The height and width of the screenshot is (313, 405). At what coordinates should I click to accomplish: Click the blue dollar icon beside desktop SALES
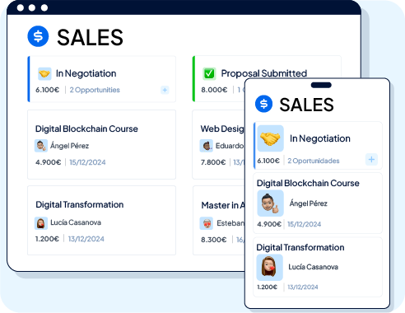(38, 36)
